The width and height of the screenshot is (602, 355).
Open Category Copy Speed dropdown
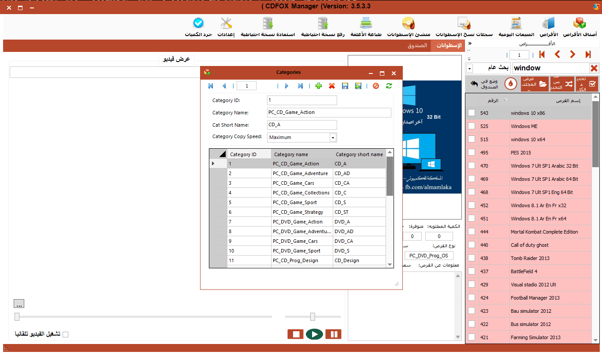(333, 137)
